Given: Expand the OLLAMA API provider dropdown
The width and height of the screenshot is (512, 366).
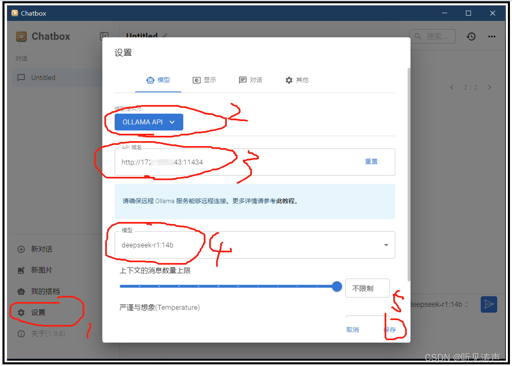Looking at the screenshot, I should coord(149,122).
